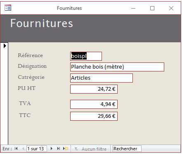Go to previous record arrow
Image resolution: width=182 pixels, height=154 pixels.
coord(23,149)
